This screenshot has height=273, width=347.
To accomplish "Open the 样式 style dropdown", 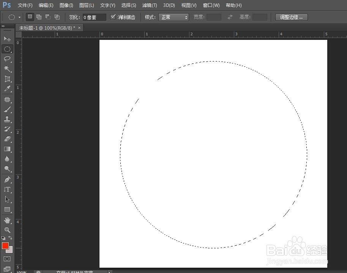I will [x=173, y=17].
